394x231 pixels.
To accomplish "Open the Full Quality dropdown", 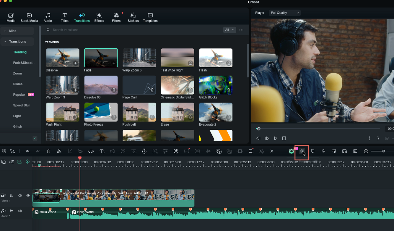I will (x=284, y=13).
